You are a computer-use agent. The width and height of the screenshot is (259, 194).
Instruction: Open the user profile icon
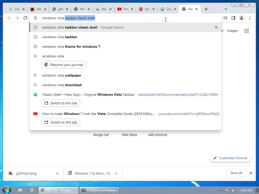[242, 18]
